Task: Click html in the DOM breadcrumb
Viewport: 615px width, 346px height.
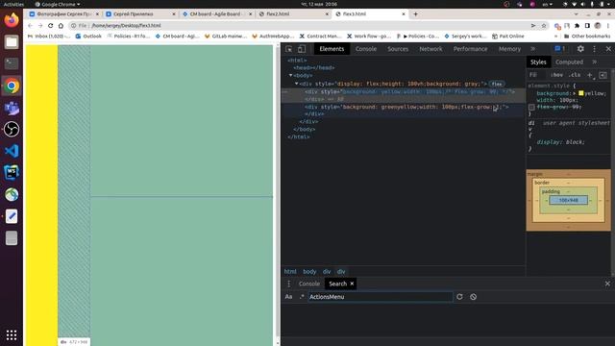Action: coord(290,271)
